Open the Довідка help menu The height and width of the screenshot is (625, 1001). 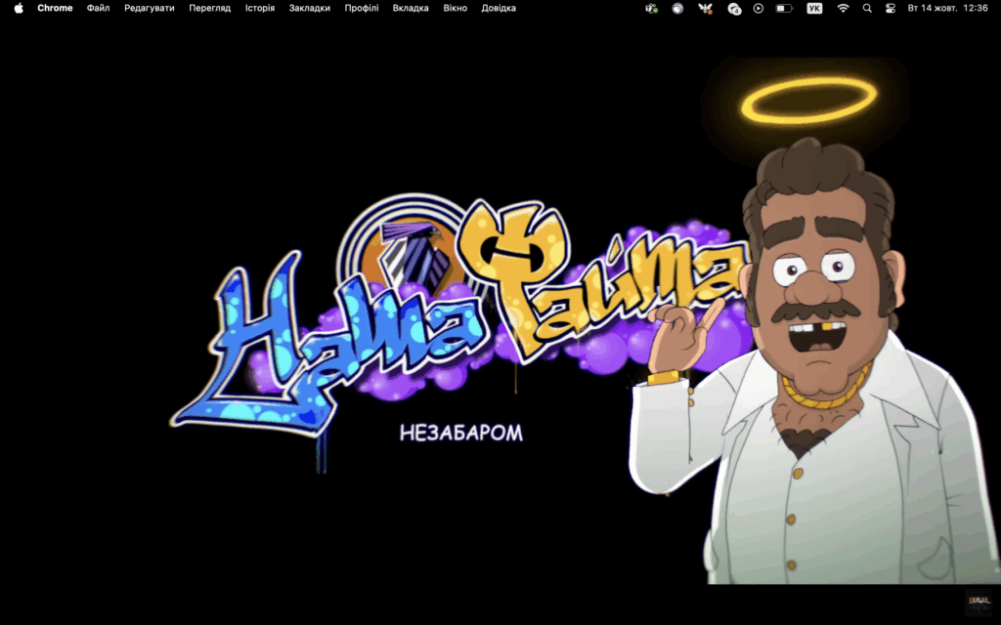(x=499, y=8)
